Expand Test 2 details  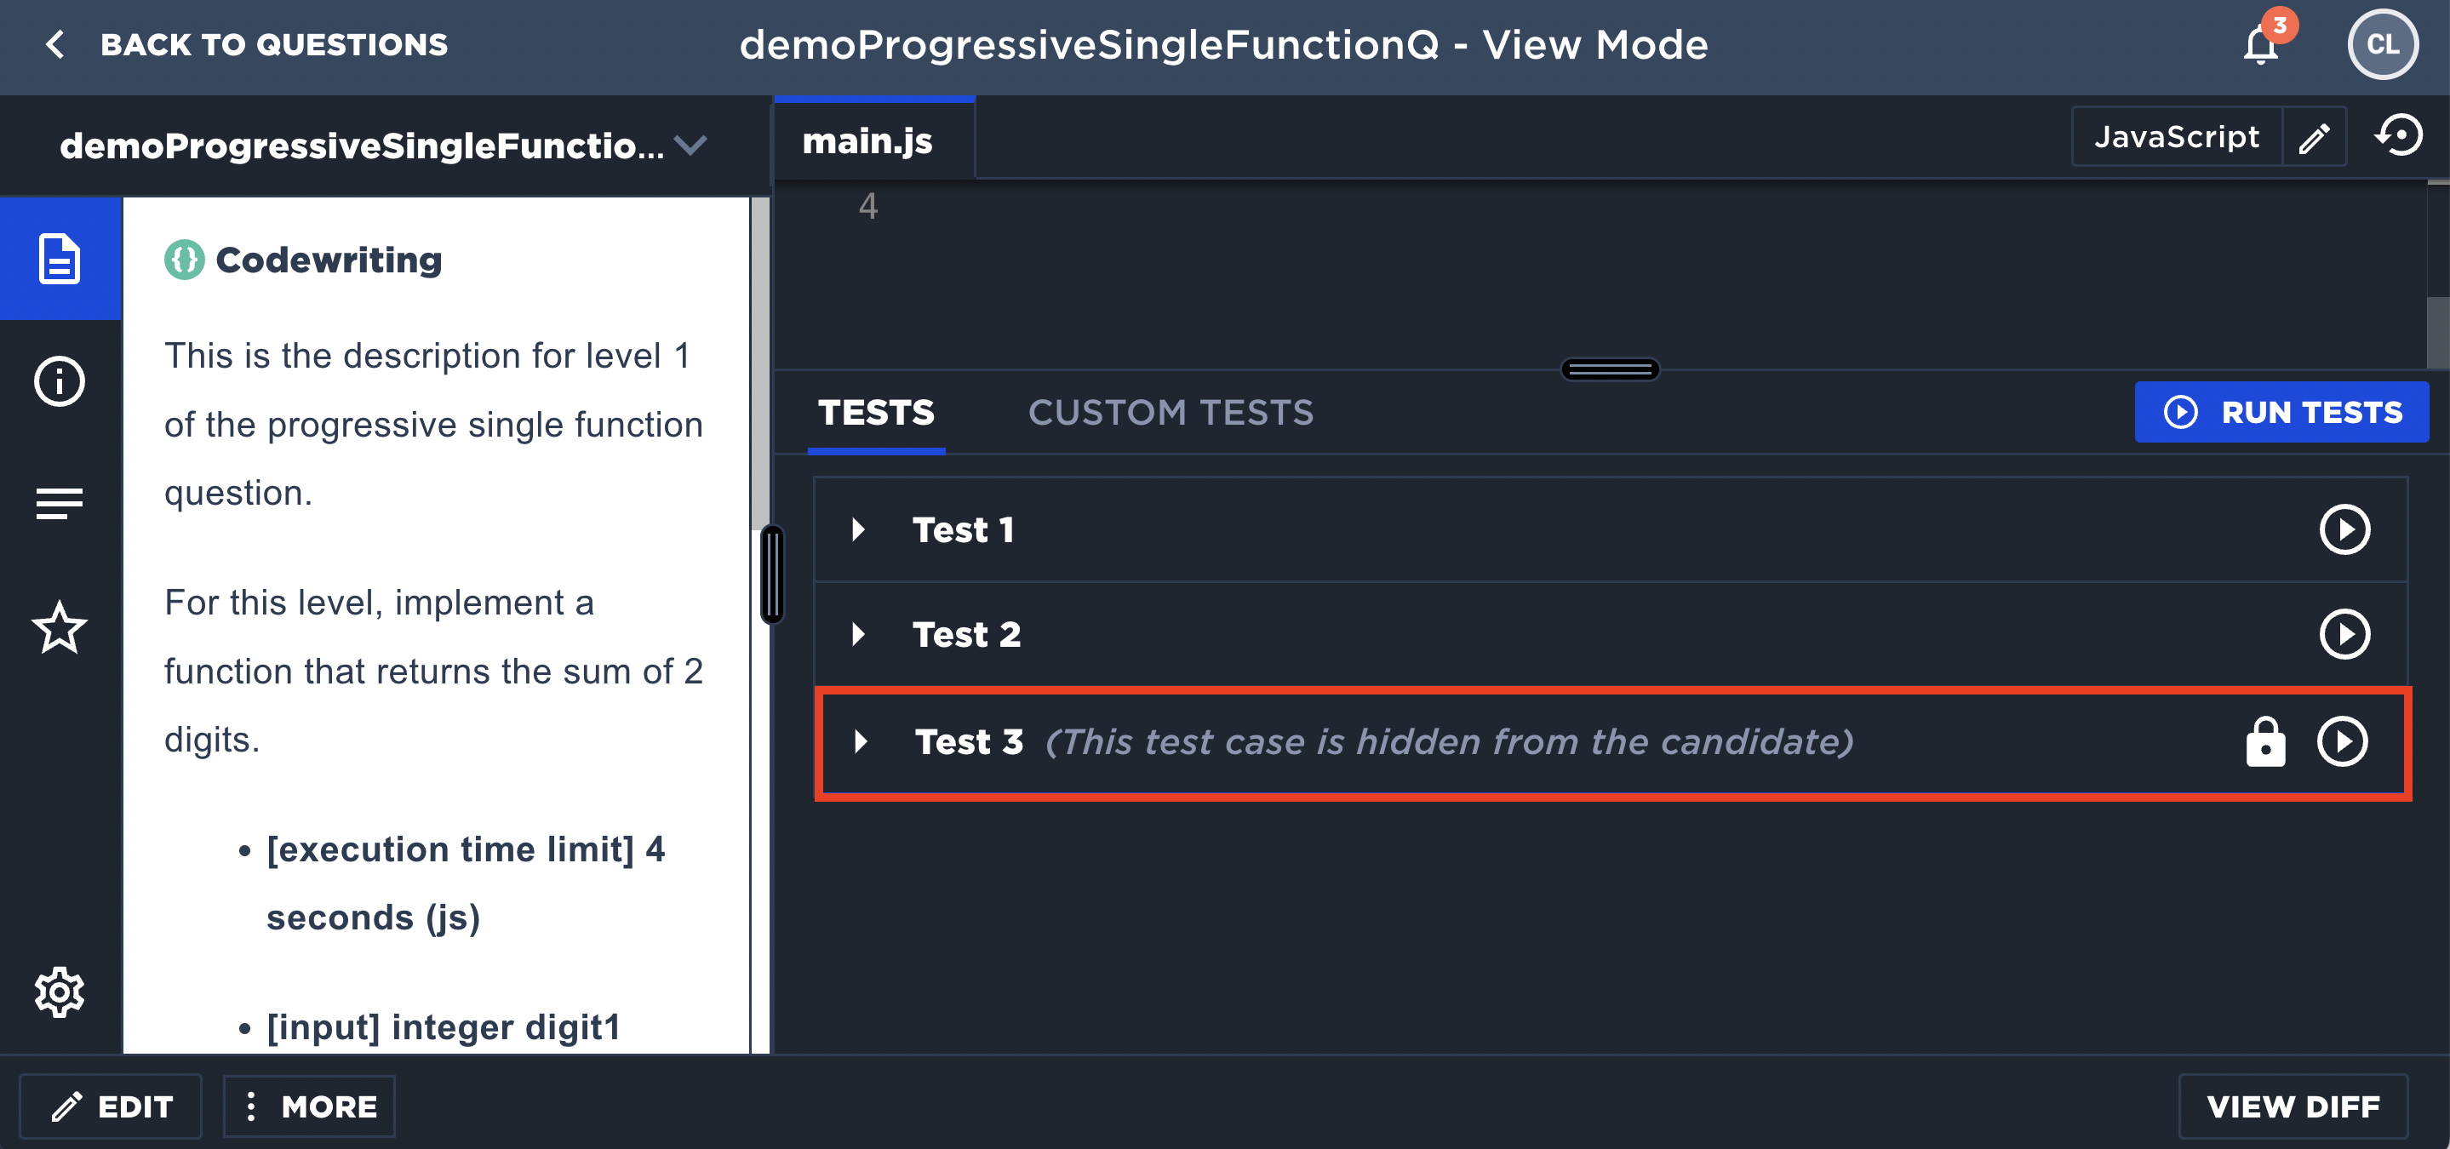[859, 634]
